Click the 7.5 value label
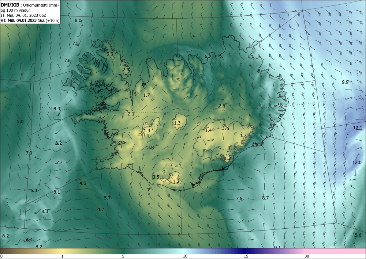This screenshot has width=366, height=259. click(x=75, y=43)
